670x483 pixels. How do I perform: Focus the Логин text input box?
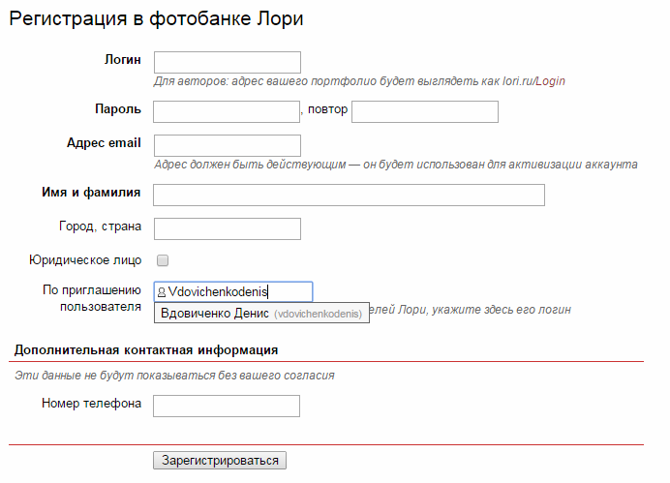click(228, 63)
